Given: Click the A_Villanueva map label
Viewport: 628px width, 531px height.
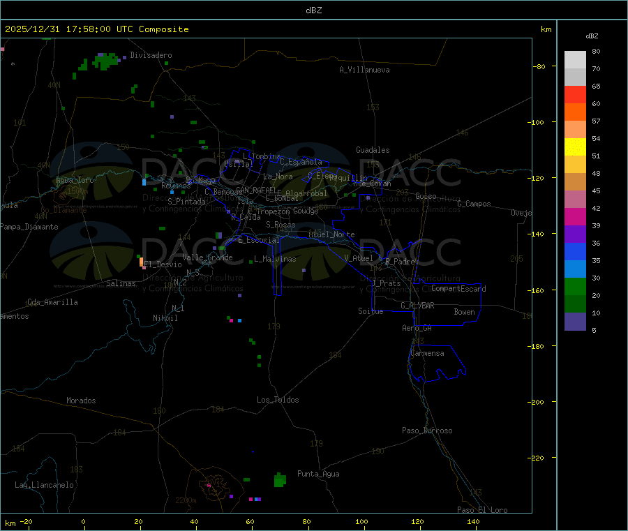Looking at the screenshot, I should (x=364, y=70).
